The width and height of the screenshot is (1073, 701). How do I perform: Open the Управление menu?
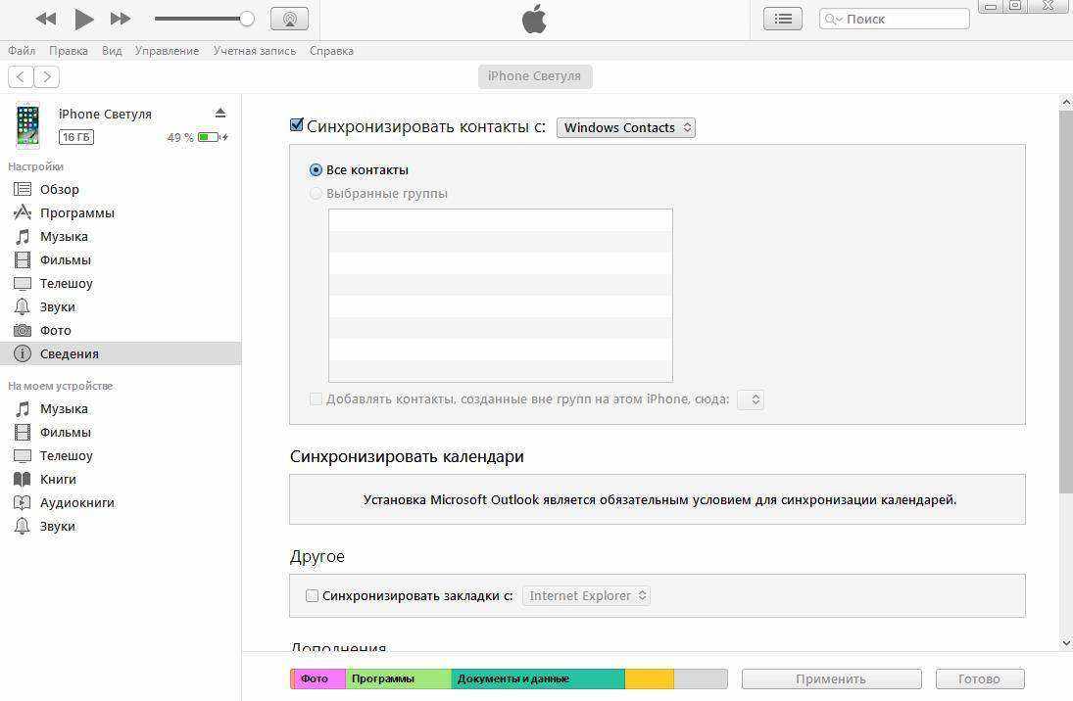167,51
